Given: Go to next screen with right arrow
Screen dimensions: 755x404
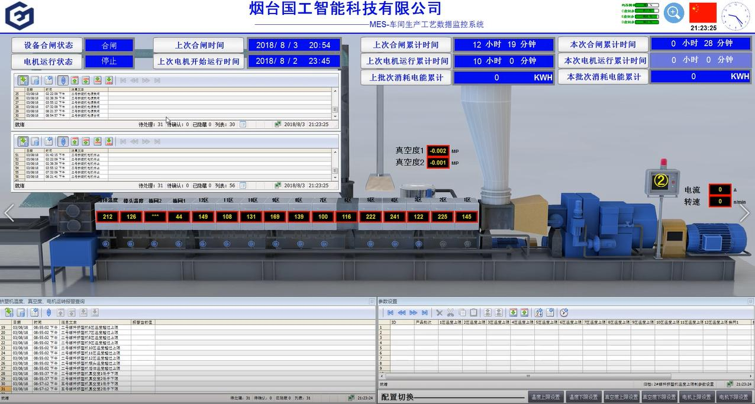Looking at the screenshot, I should pos(744,213).
